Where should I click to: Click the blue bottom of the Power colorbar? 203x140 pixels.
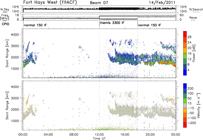pos(185,73)
